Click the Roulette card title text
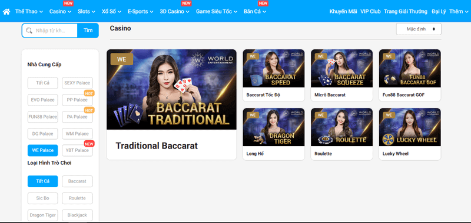The width and height of the screenshot is (471, 223). click(x=323, y=154)
